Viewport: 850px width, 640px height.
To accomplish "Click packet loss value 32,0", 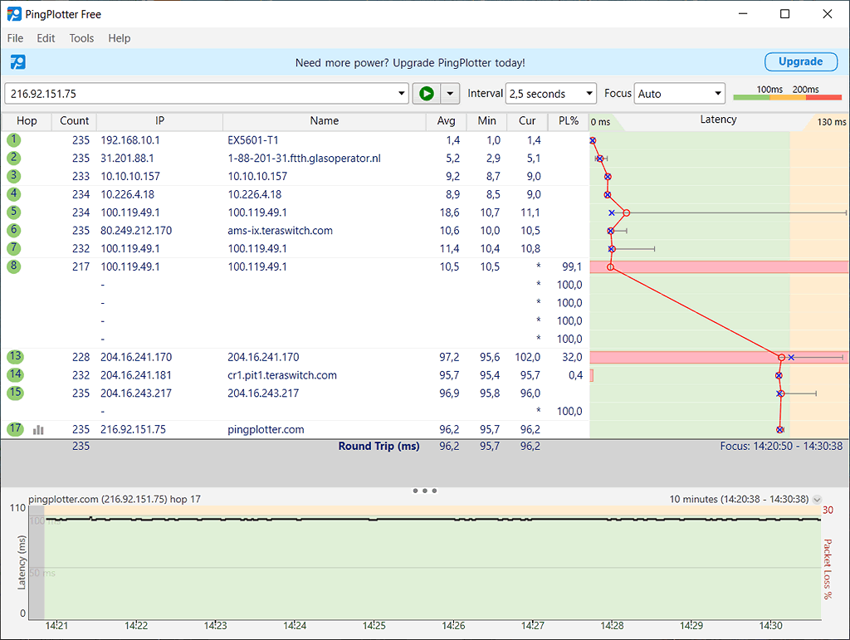I will click(572, 357).
